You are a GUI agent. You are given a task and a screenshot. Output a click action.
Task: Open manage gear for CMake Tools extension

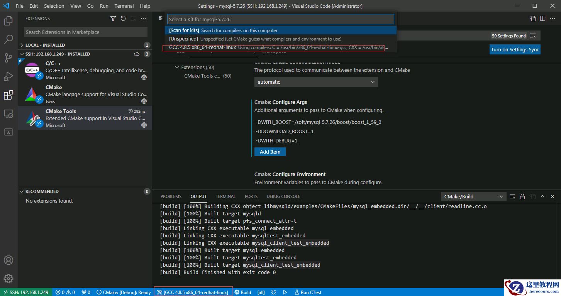point(144,125)
